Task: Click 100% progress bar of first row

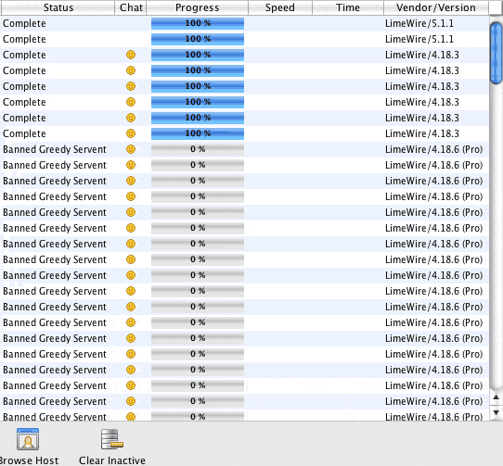Action: pyautogui.click(x=198, y=23)
